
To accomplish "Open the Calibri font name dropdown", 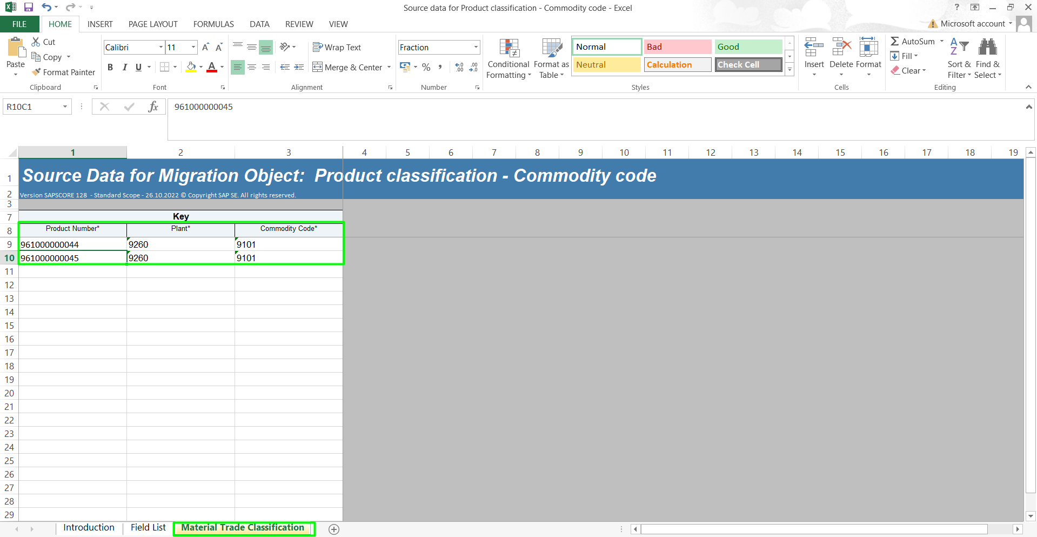I will point(160,48).
